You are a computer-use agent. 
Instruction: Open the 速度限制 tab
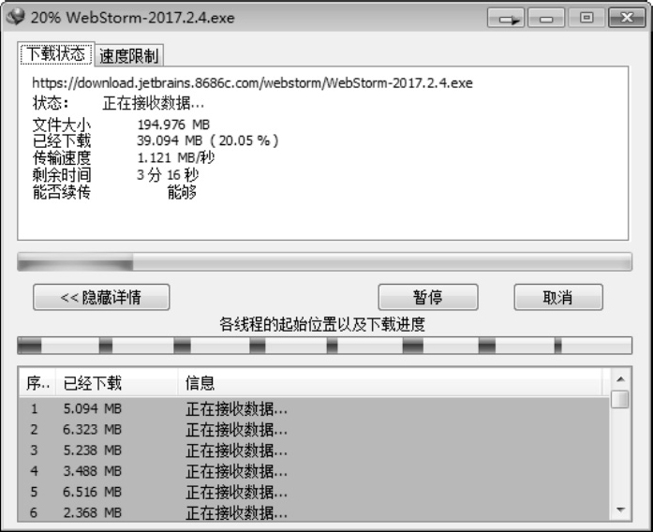coord(129,56)
